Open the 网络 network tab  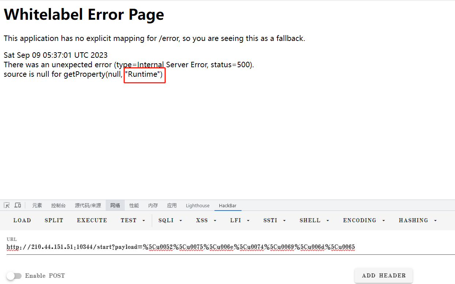tap(115, 205)
